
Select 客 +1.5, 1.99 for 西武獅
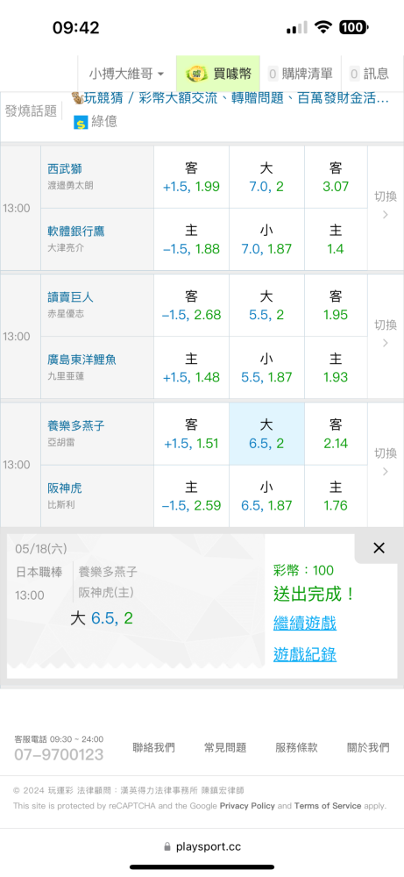[x=191, y=177]
